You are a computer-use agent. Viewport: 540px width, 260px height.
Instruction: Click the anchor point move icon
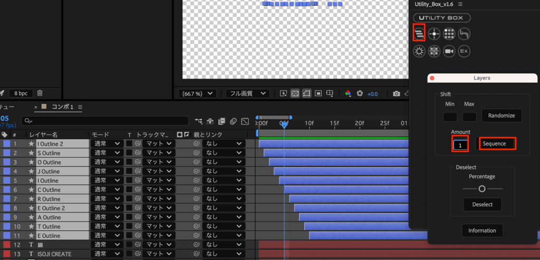(x=434, y=34)
